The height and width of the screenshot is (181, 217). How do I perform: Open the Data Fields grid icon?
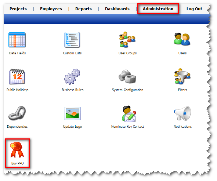point(17,40)
